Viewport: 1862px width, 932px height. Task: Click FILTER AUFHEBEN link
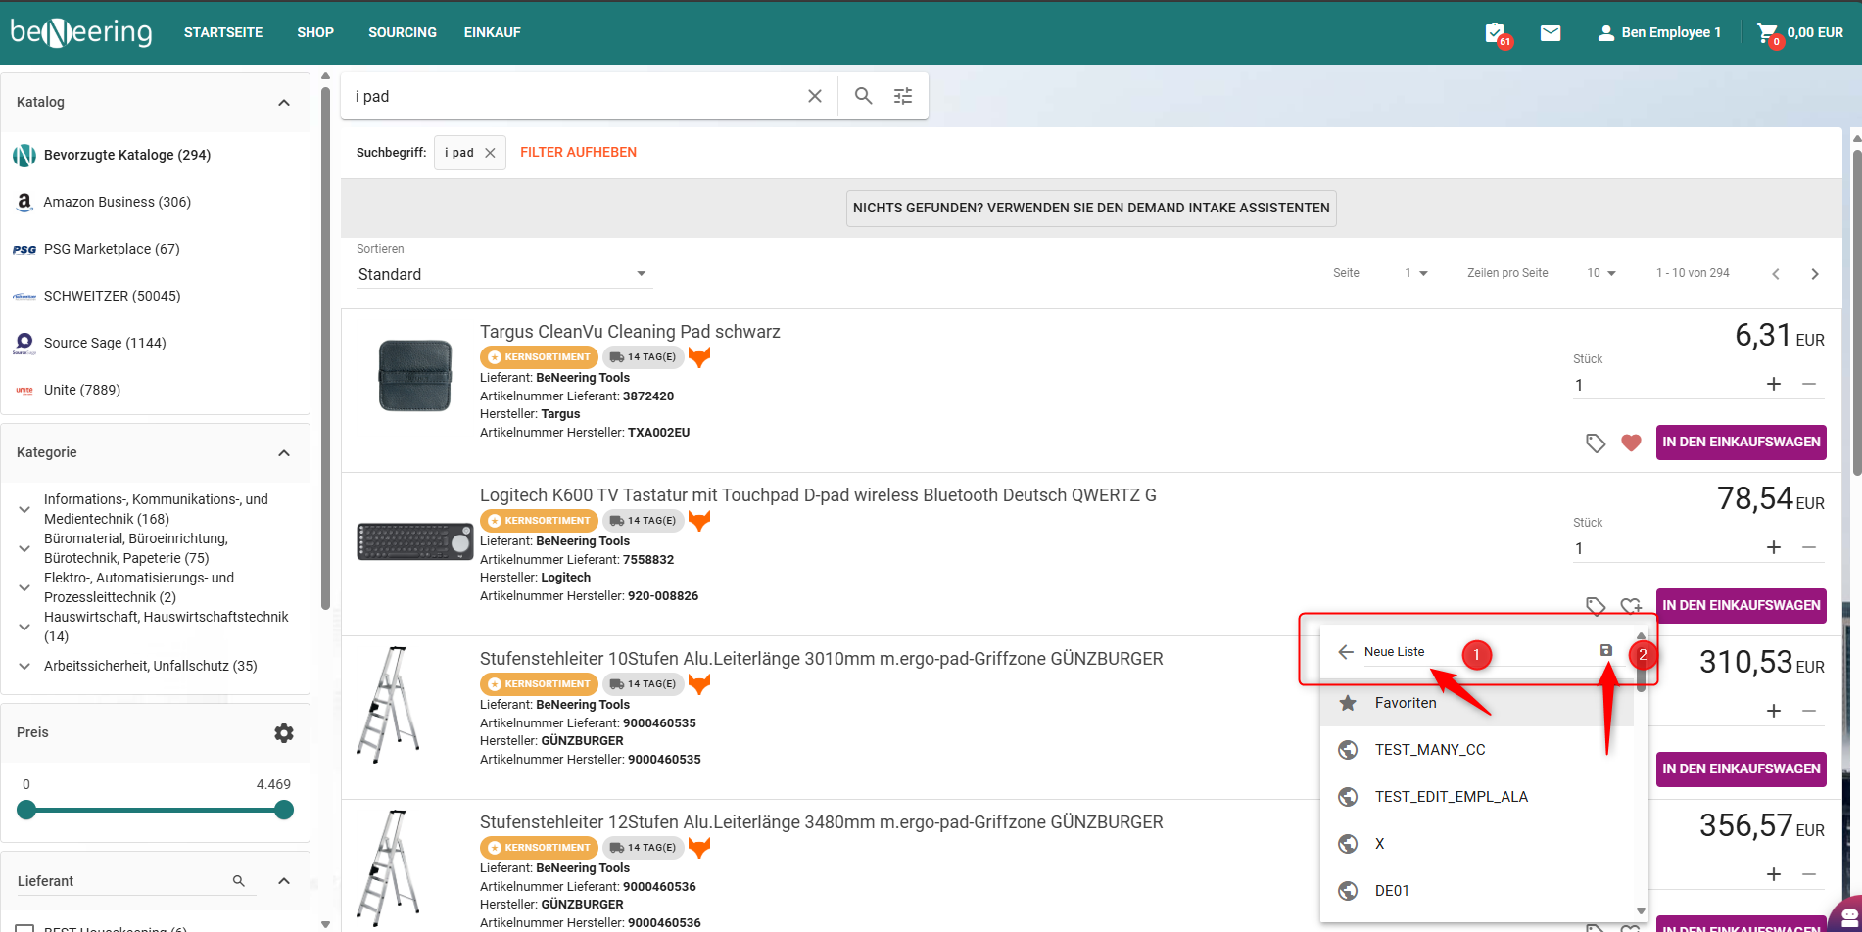click(x=578, y=152)
